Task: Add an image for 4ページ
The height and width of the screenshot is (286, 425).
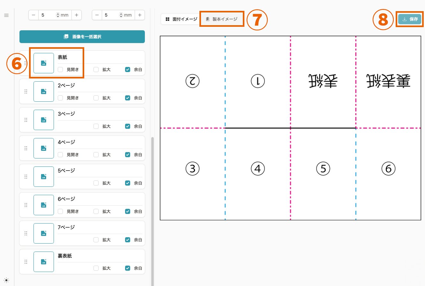Action: [44, 148]
